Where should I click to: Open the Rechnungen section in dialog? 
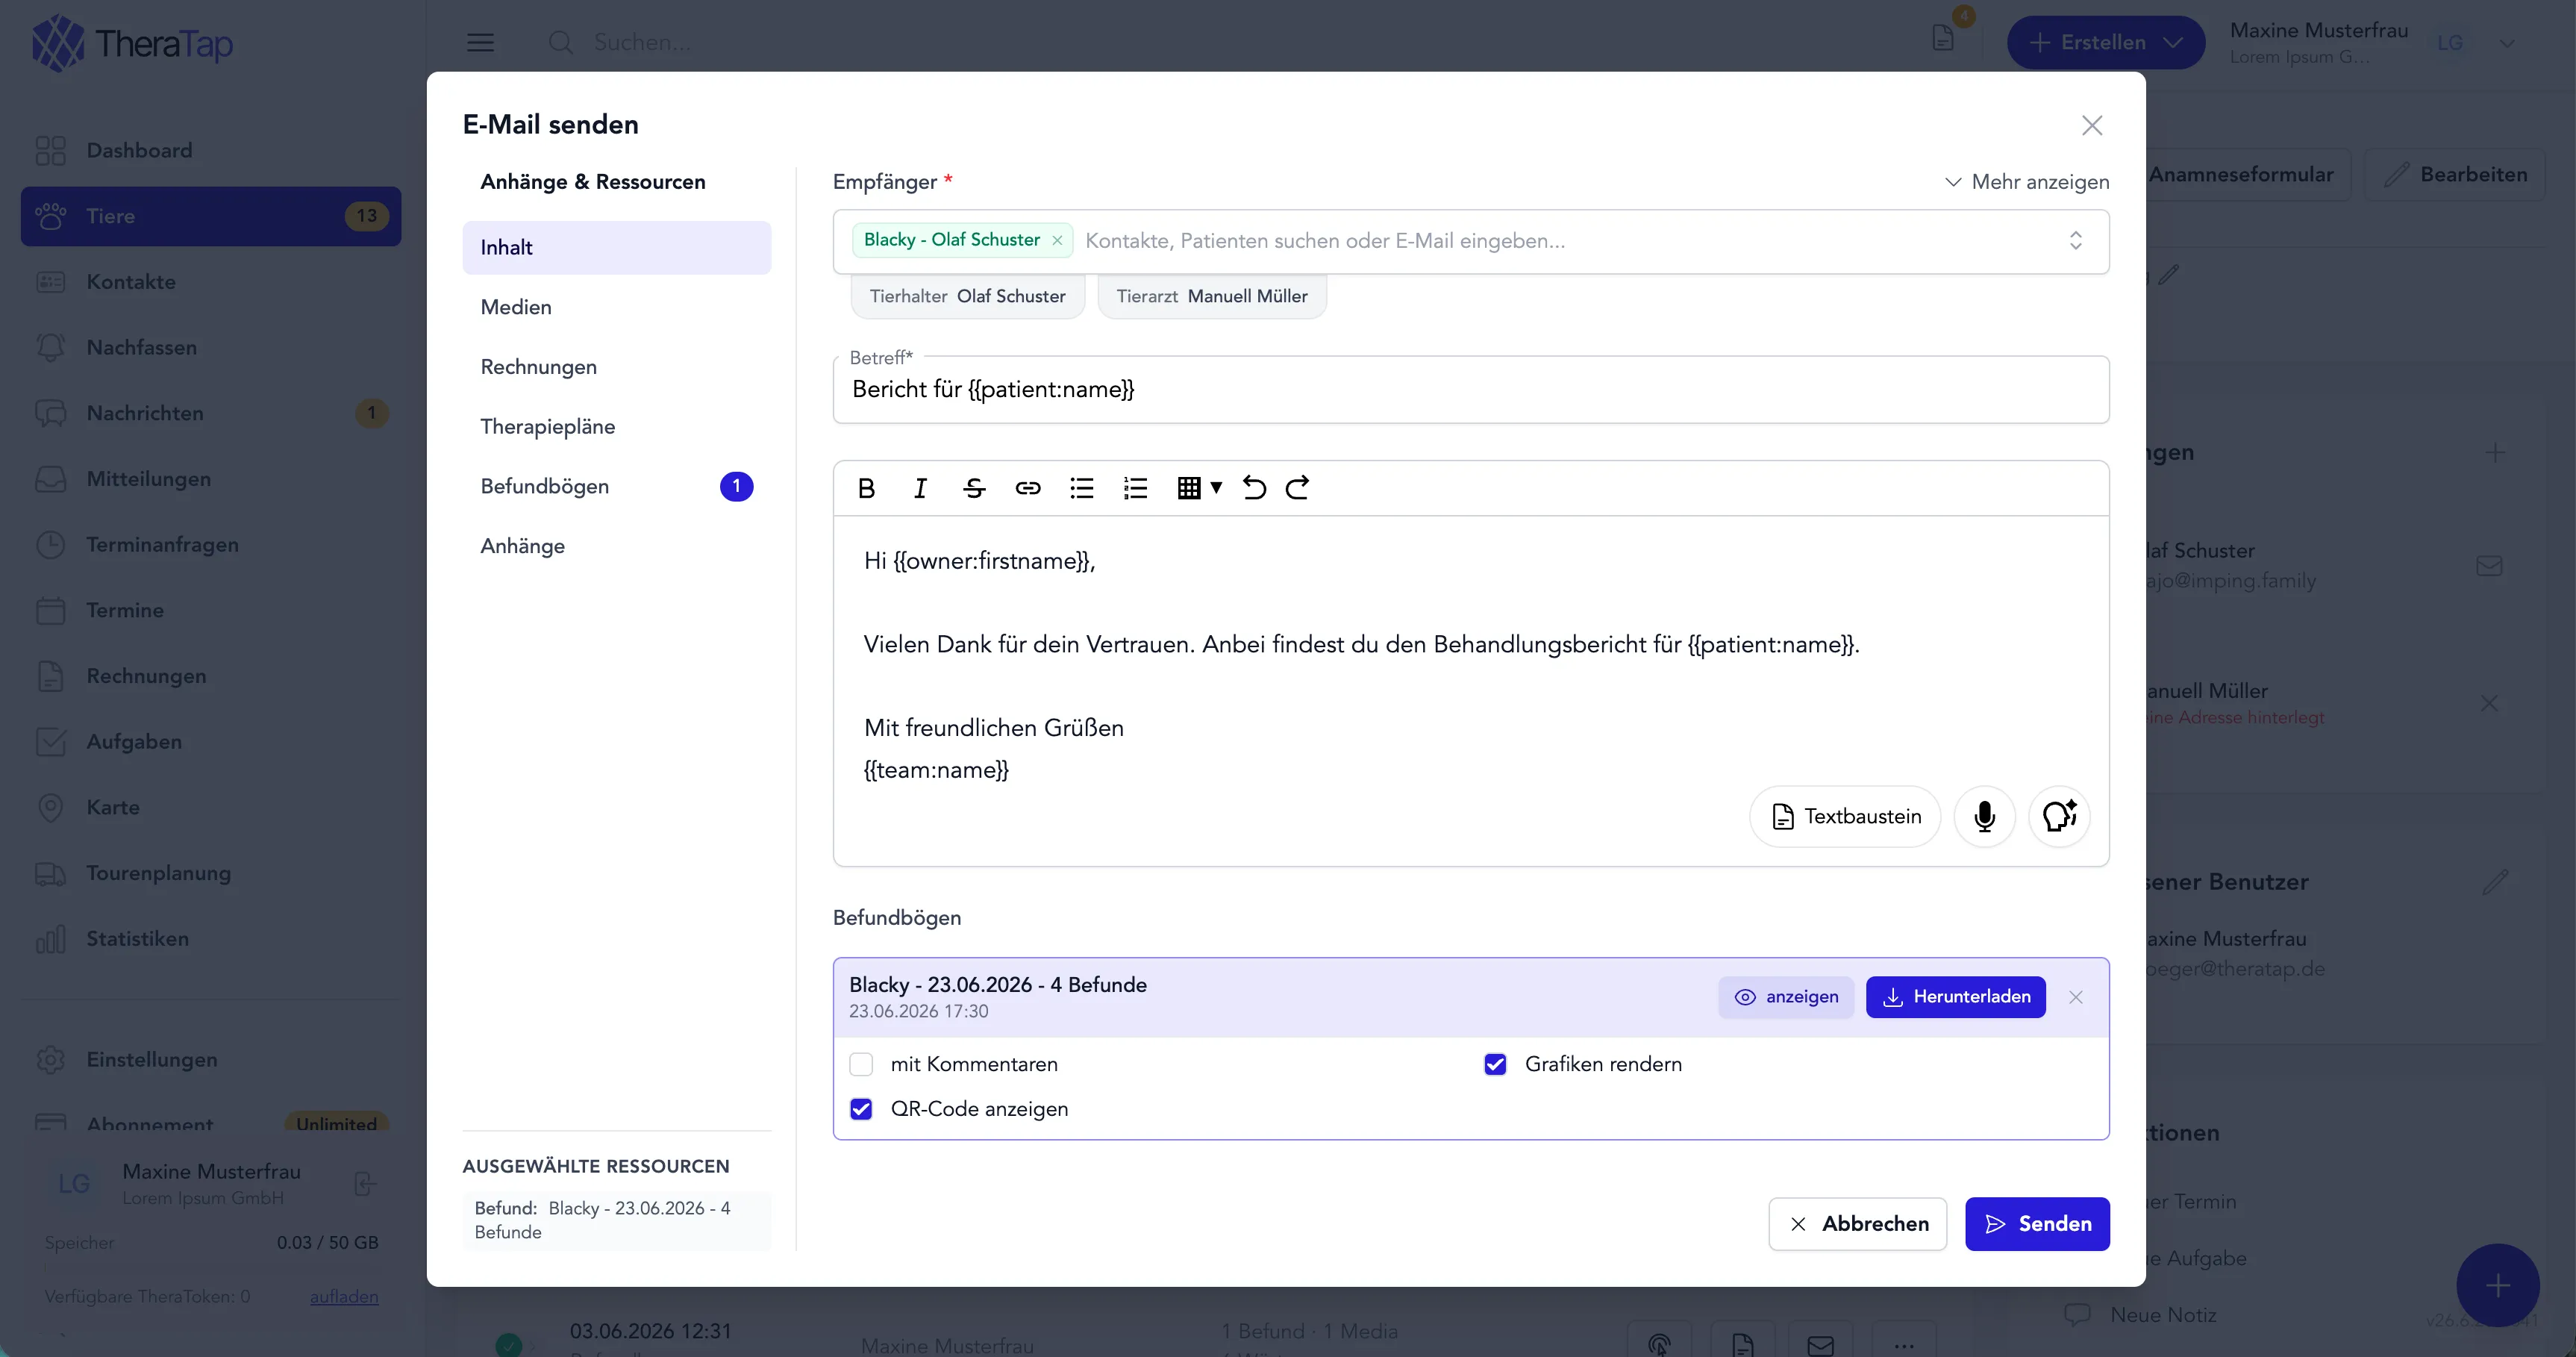pyautogui.click(x=617, y=367)
